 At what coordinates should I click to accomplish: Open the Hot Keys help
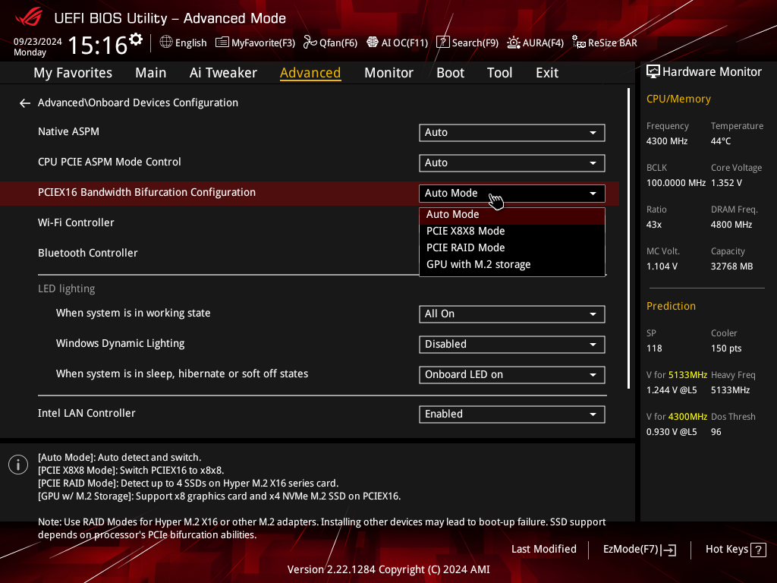coord(735,550)
